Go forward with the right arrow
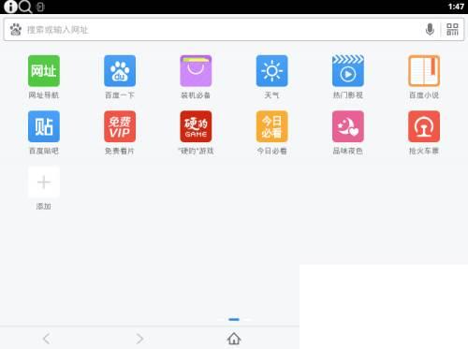This screenshot has height=349, width=468. pyautogui.click(x=139, y=339)
